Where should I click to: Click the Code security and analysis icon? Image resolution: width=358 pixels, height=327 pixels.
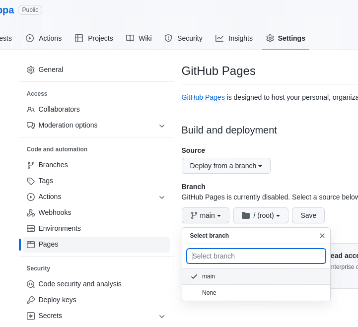coord(31,284)
